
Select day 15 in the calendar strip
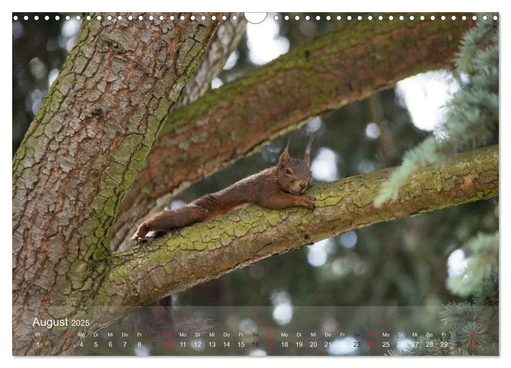241,344
